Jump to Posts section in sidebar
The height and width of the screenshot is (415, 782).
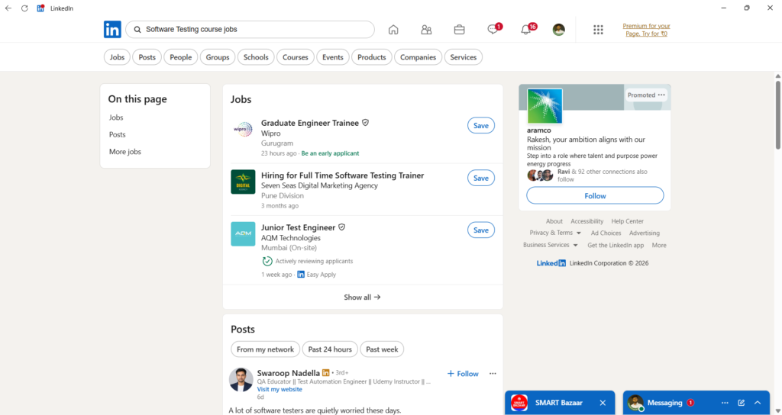[117, 134]
